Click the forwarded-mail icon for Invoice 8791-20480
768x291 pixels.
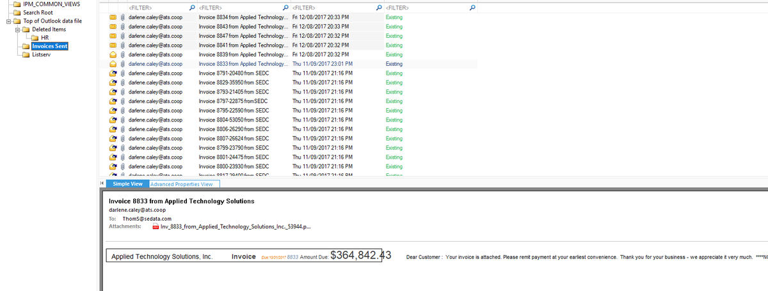(112, 73)
